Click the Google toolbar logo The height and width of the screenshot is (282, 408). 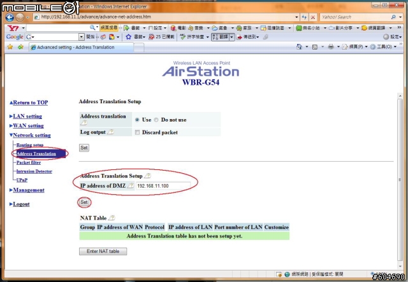coord(15,37)
